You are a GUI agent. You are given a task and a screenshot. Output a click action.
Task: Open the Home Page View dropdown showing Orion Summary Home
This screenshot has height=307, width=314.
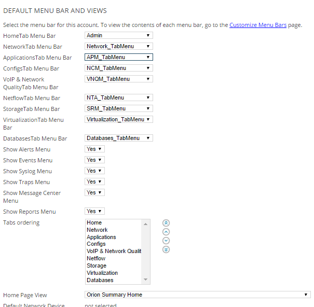(x=197, y=295)
